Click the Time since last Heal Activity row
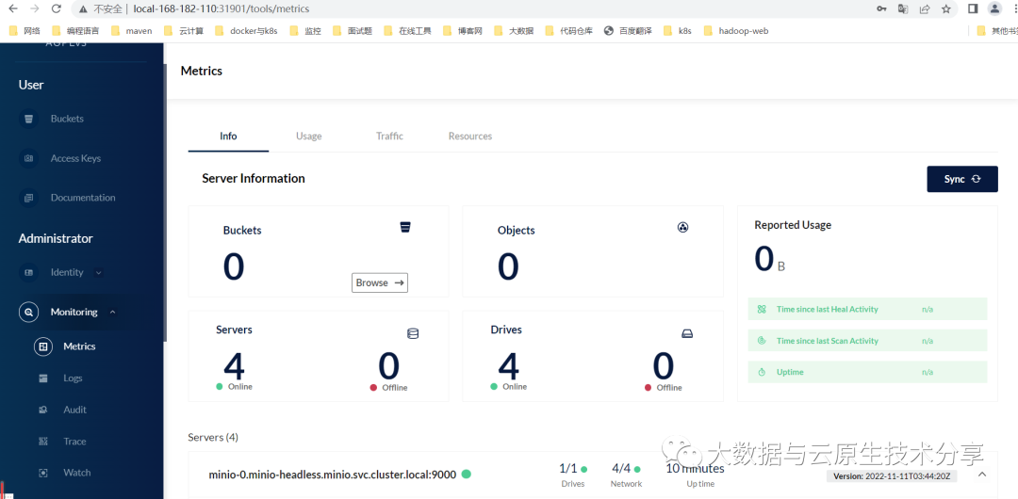 tap(867, 310)
